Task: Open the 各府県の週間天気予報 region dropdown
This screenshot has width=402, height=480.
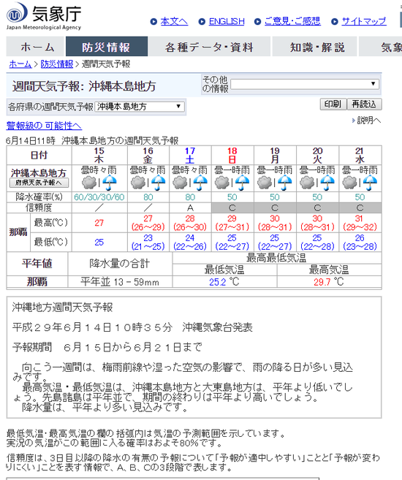Action: [140, 107]
